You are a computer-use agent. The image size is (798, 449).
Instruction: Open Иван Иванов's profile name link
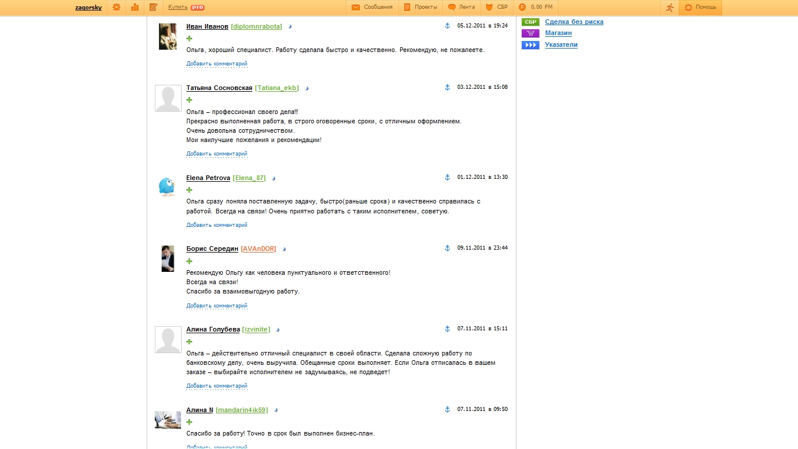pos(207,27)
